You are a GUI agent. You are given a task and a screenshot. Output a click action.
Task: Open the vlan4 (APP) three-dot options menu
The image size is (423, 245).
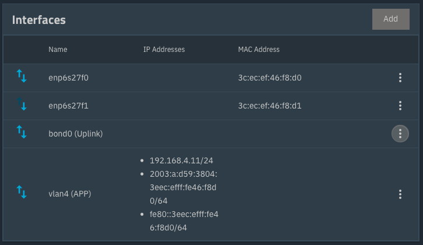400,194
